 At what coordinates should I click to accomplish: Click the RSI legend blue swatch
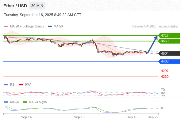click(6, 85)
